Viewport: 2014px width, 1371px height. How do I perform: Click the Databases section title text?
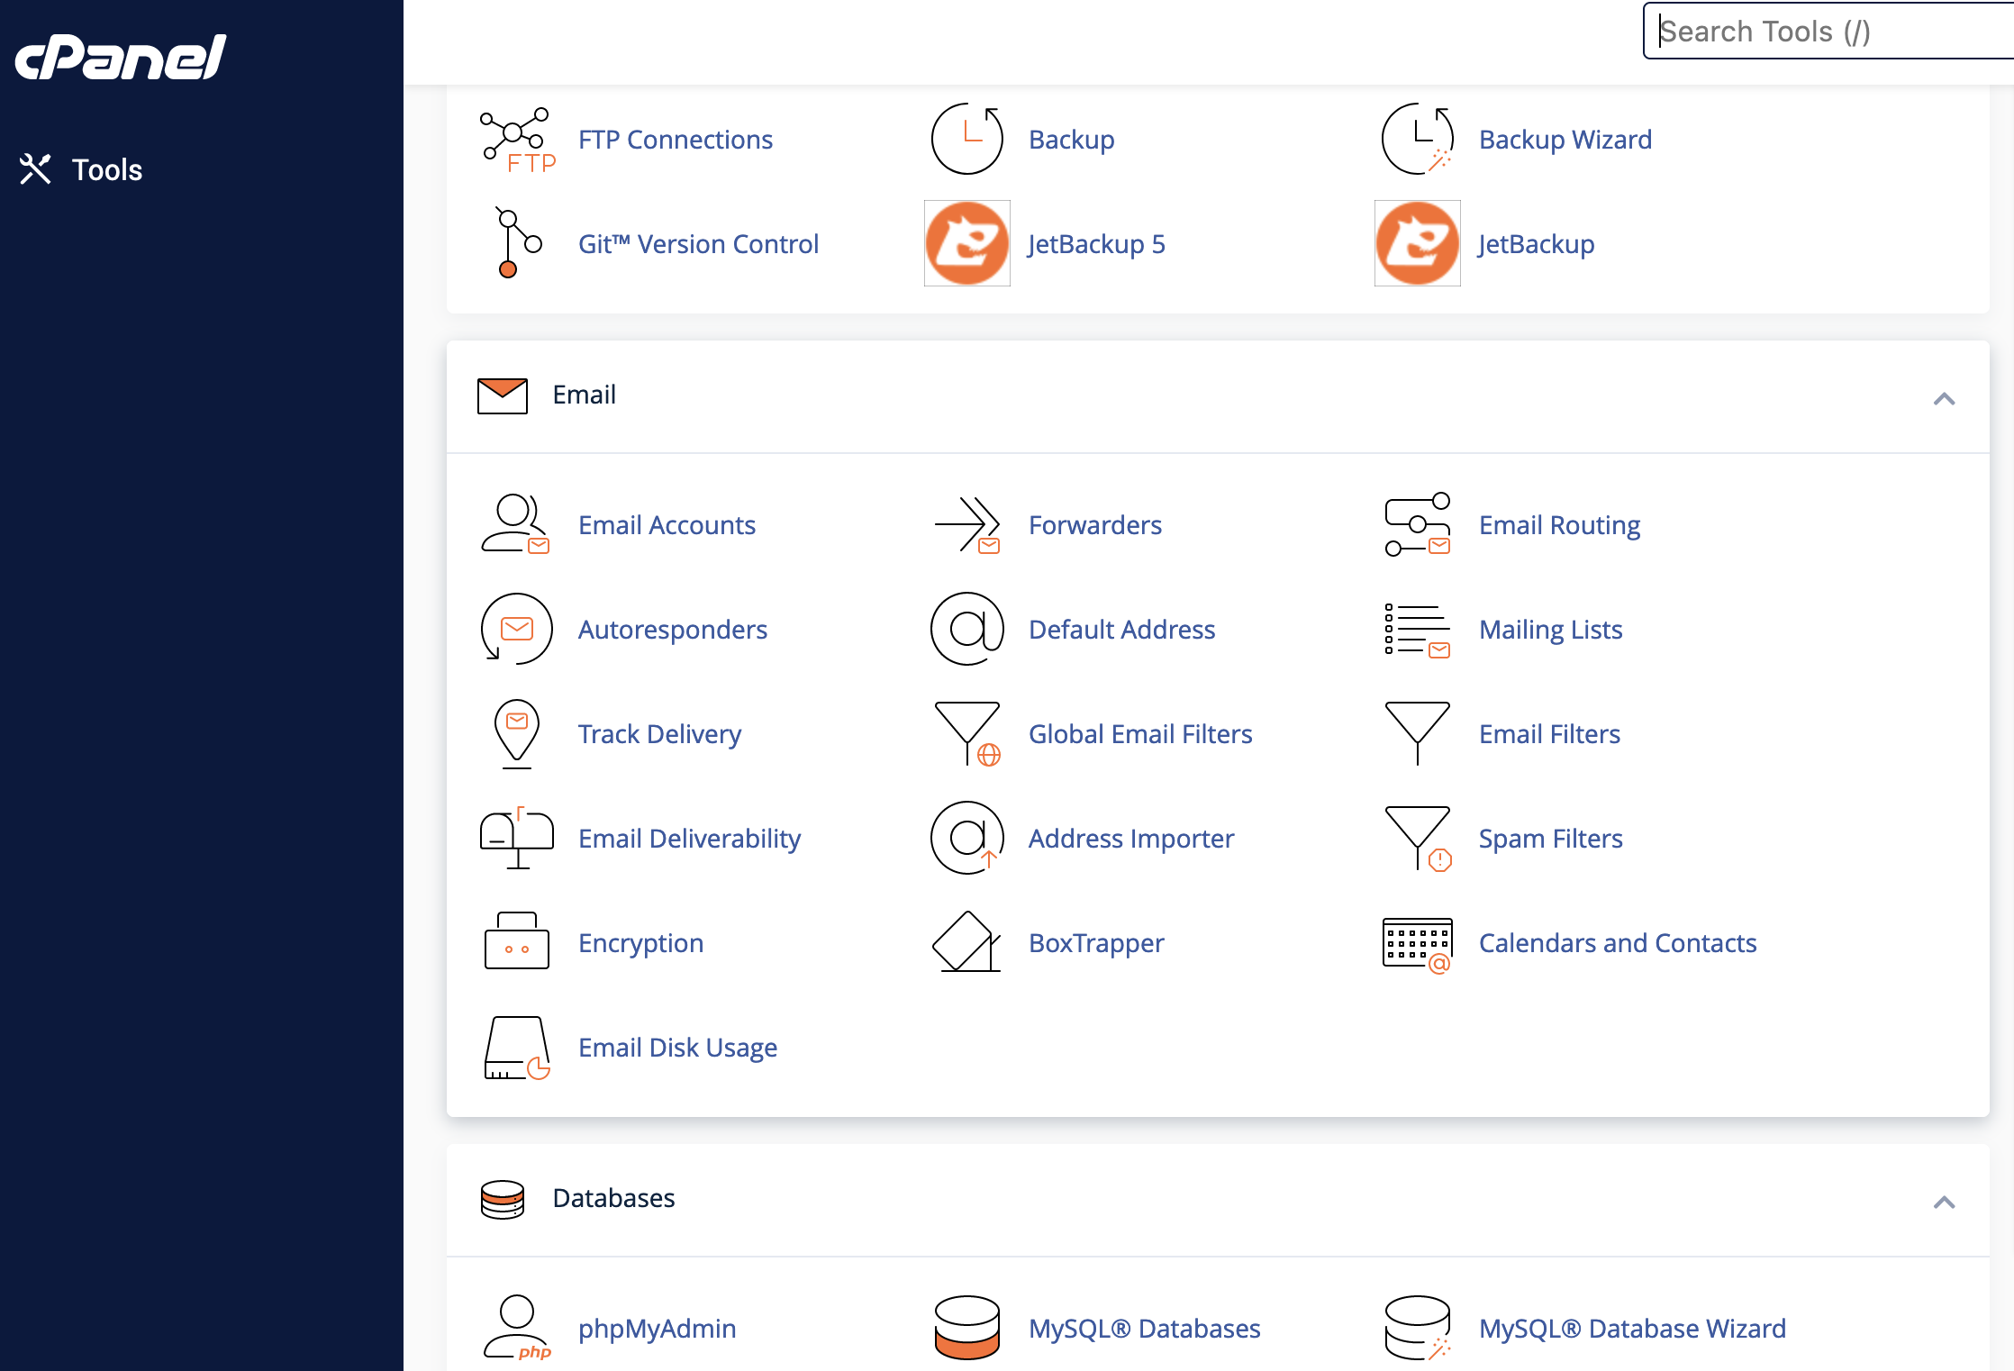pos(614,1198)
